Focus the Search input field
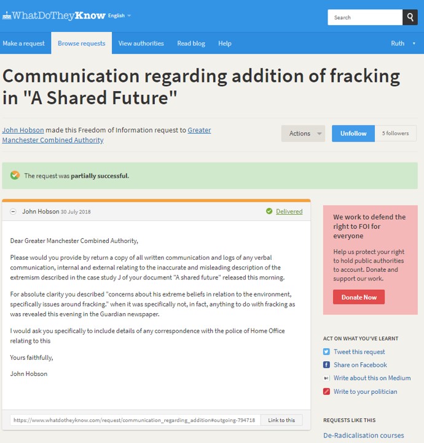The width and height of the screenshot is (424, 443). tap(365, 17)
